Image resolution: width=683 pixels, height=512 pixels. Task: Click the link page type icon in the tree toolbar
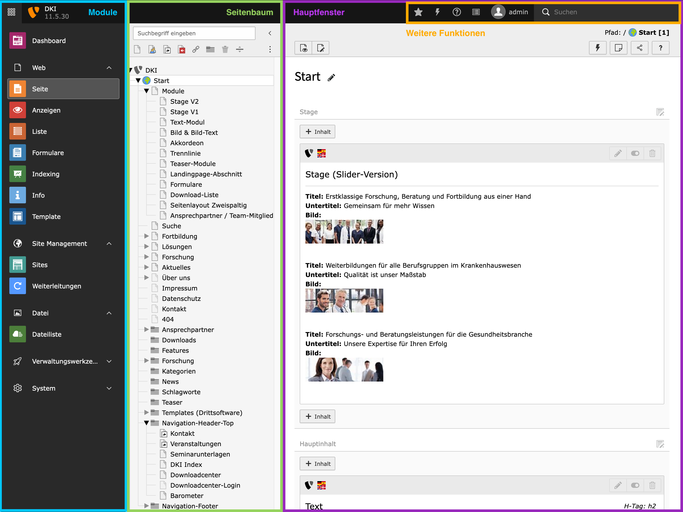[x=196, y=49]
